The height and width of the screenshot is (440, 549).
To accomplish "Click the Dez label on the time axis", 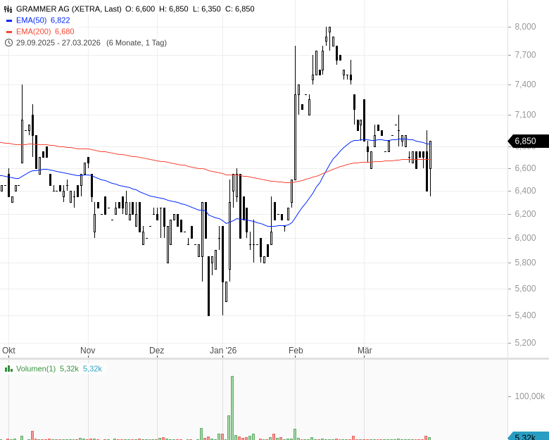I will pyautogui.click(x=156, y=350).
